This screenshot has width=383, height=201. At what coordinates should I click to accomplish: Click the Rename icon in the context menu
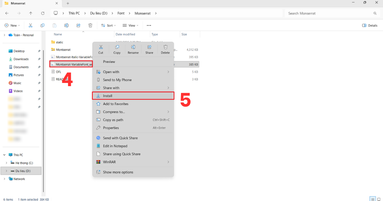pos(133,47)
